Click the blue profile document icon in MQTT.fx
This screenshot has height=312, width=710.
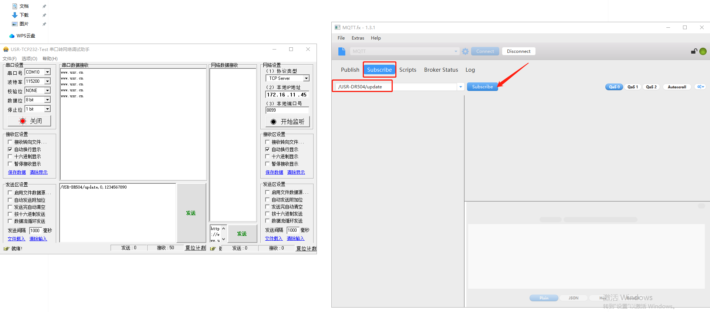[342, 51]
